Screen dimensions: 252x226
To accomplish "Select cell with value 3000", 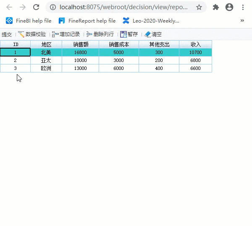I will (x=119, y=60).
